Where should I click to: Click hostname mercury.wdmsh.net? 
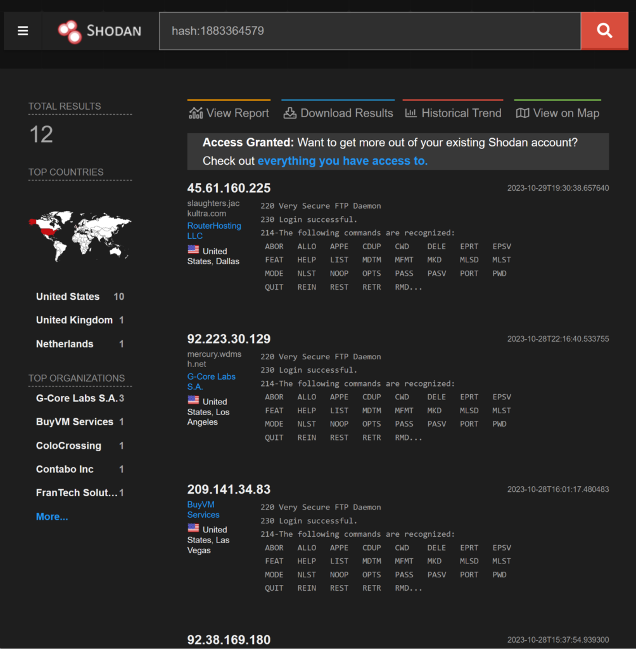click(214, 359)
